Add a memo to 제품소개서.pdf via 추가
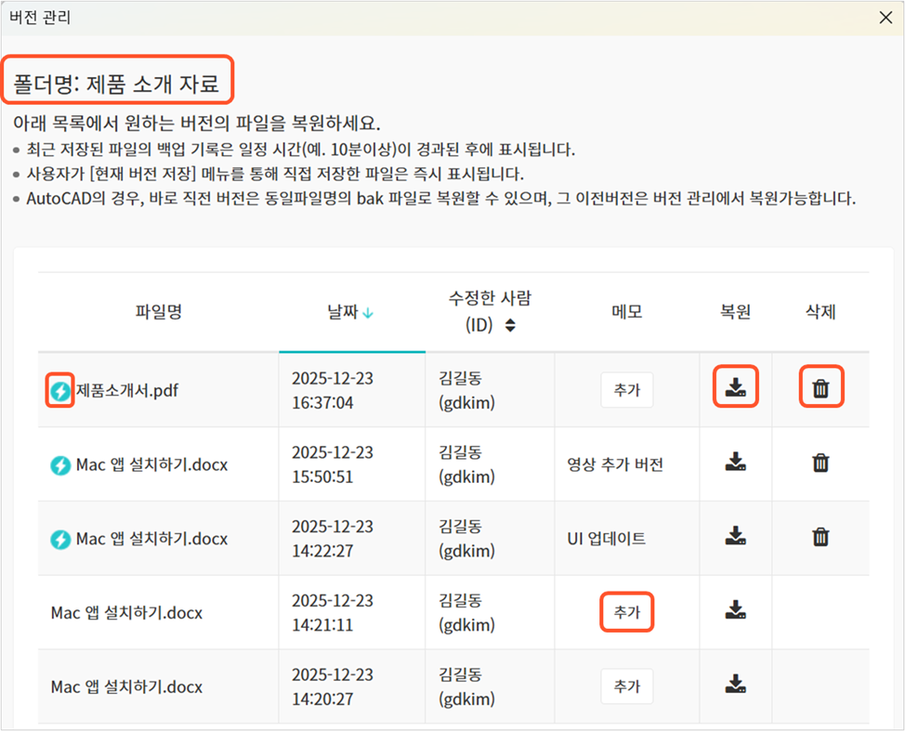This screenshot has width=905, height=731. click(x=626, y=390)
